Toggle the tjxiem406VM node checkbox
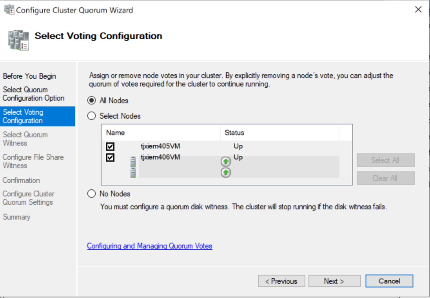The image size is (430, 298). coord(110,158)
